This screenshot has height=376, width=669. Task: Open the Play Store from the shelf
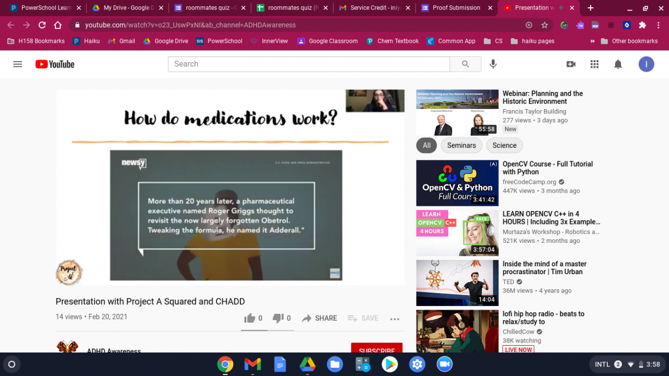tap(389, 364)
